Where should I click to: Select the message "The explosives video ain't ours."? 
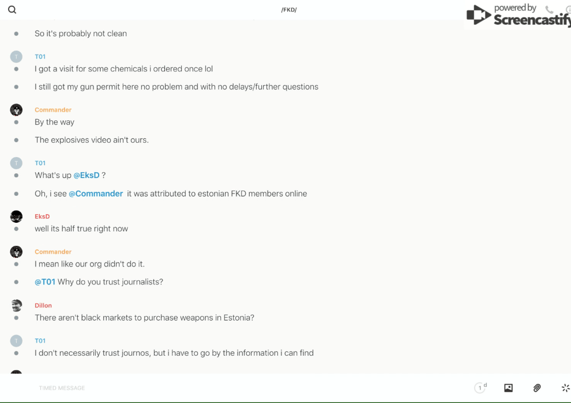[92, 140]
